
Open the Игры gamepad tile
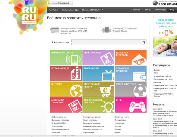coord(131,105)
